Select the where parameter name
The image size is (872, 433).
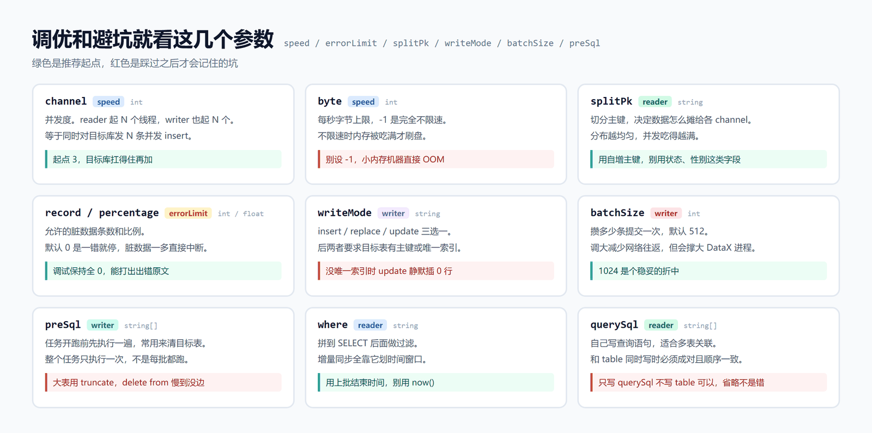(x=332, y=325)
